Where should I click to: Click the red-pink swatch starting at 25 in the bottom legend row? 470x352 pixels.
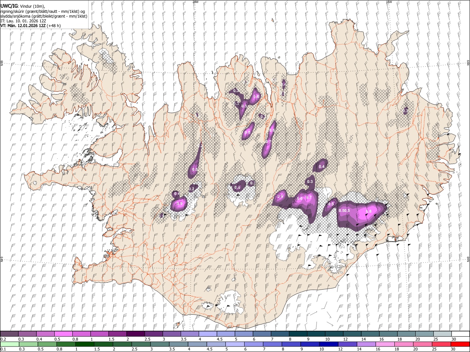point(441,344)
